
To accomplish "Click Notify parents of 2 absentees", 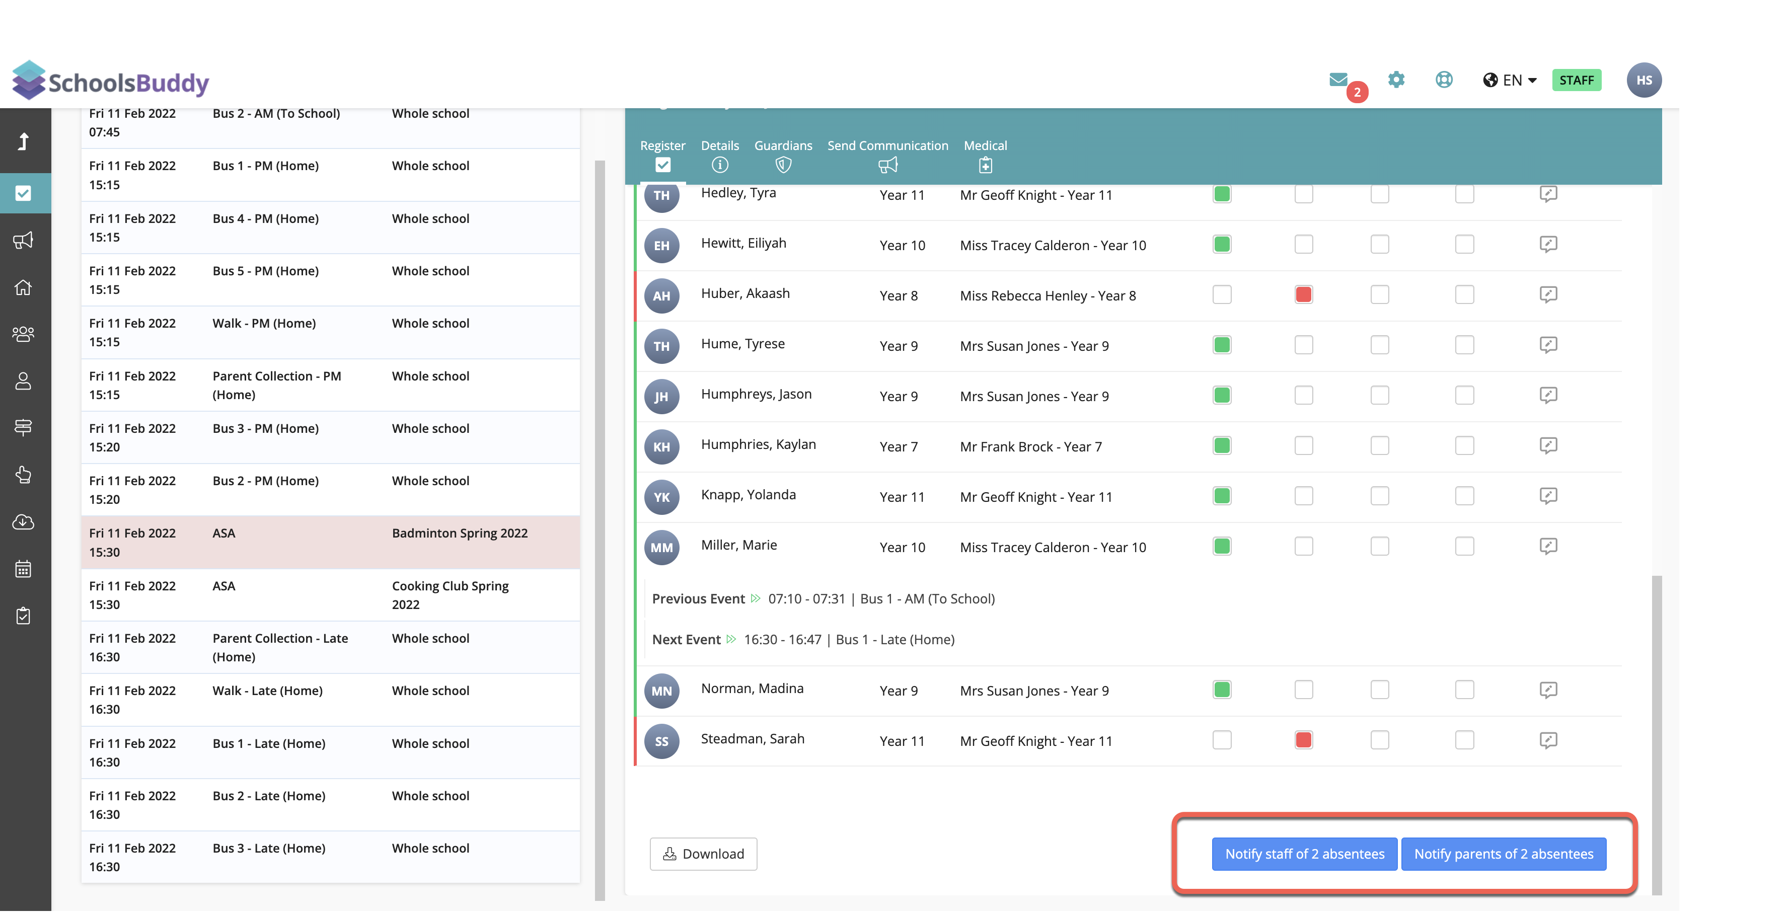I will point(1503,854).
